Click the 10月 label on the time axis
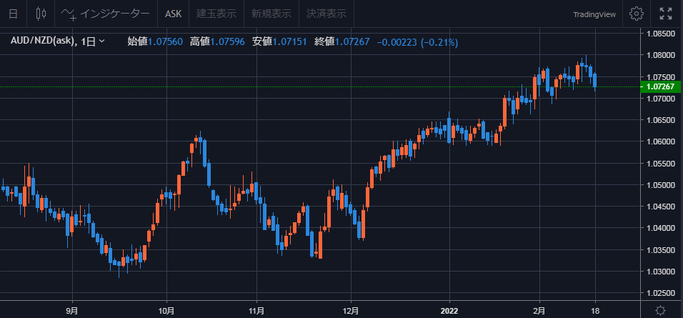Viewport: 683px width, 318px height. coord(166,311)
